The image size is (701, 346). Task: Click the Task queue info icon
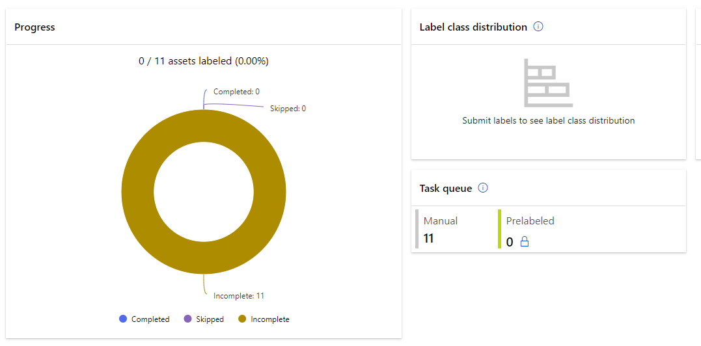point(483,188)
